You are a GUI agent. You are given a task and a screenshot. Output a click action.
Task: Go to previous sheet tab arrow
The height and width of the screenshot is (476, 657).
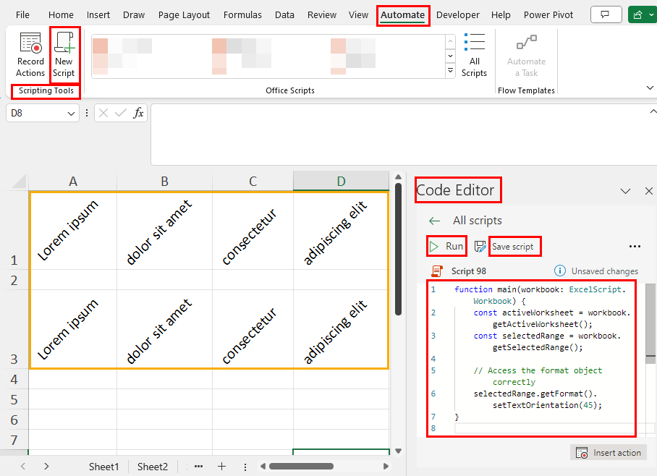point(23,467)
